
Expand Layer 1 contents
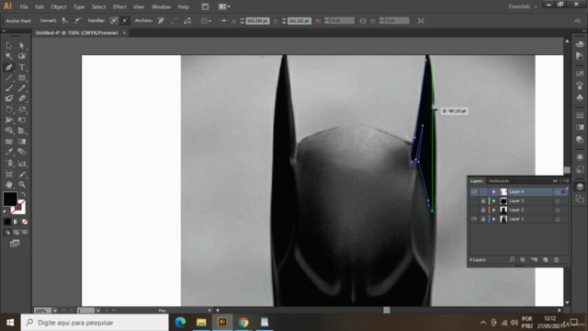[494, 219]
